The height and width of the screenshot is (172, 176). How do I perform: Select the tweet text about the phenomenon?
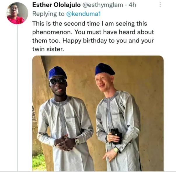coord(93,32)
